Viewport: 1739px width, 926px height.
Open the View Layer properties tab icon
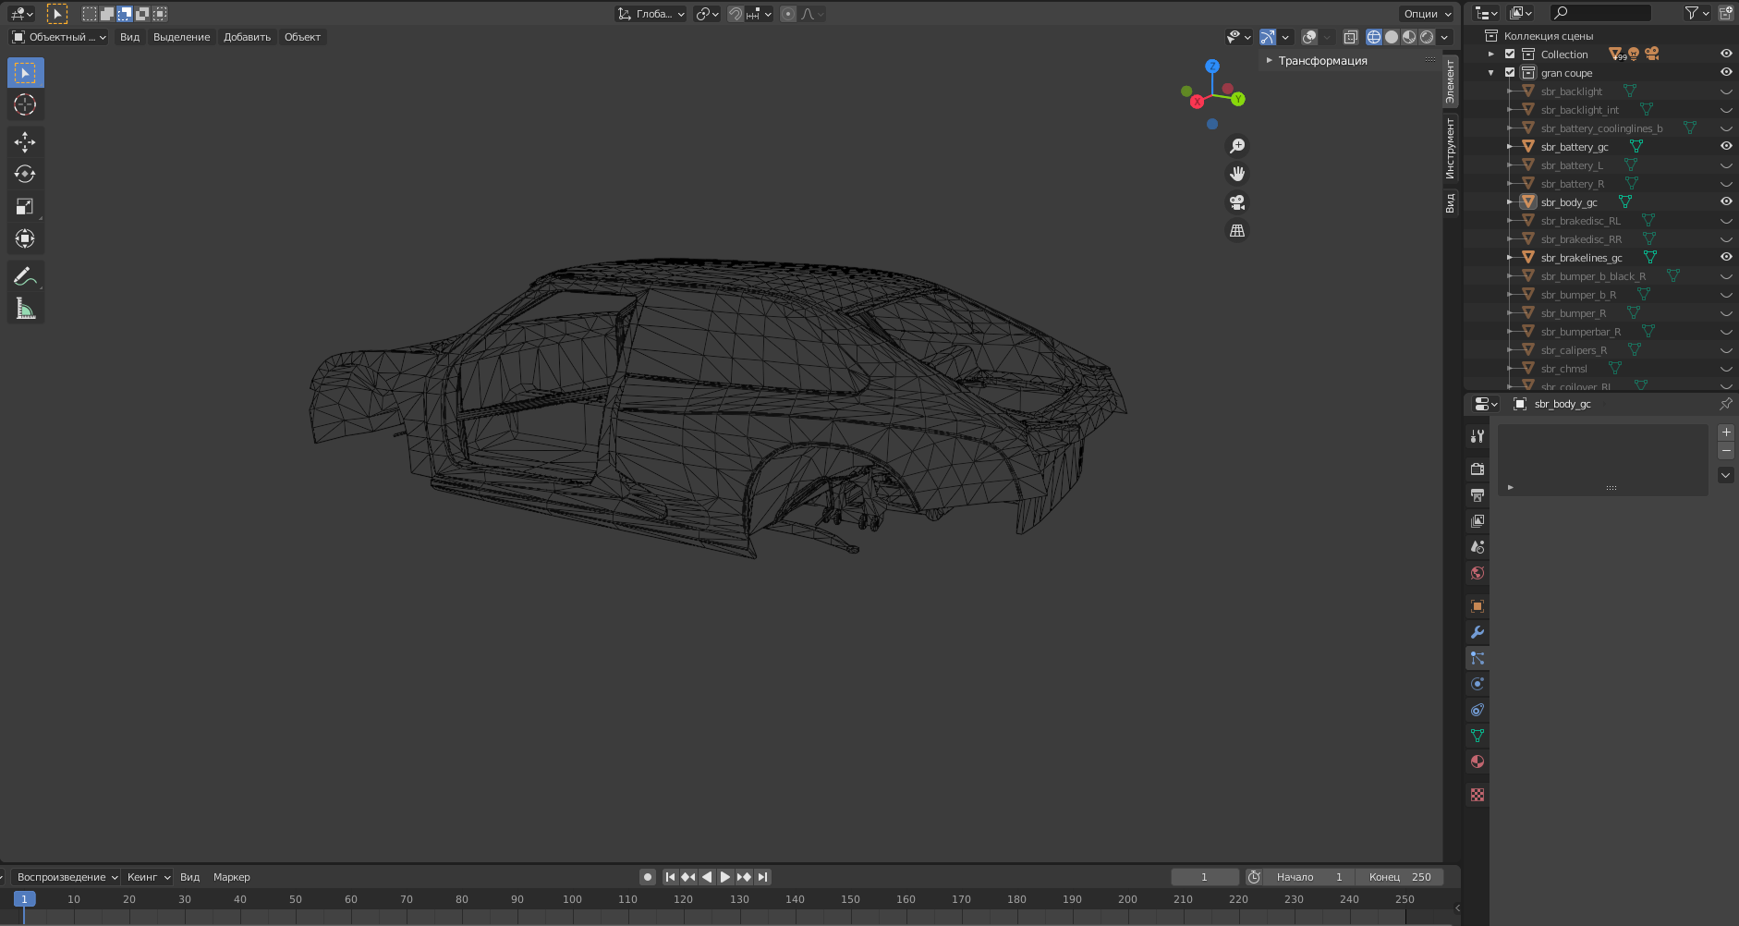(1477, 521)
